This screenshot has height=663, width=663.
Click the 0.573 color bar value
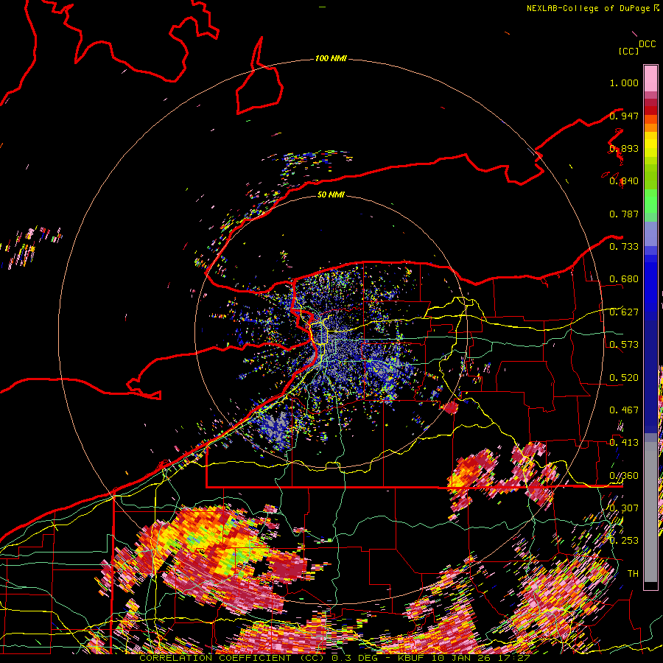pyautogui.click(x=624, y=345)
